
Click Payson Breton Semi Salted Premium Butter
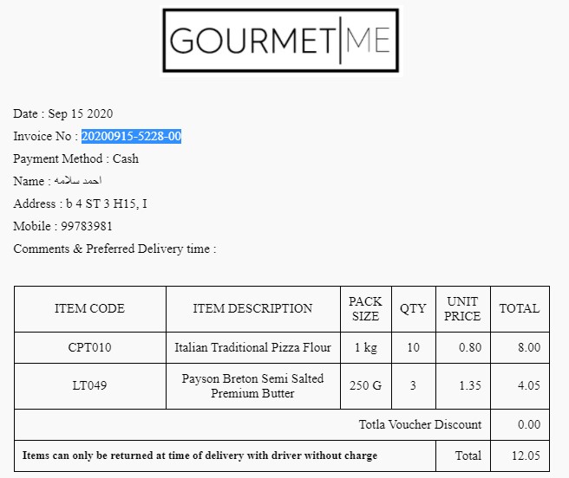point(252,386)
